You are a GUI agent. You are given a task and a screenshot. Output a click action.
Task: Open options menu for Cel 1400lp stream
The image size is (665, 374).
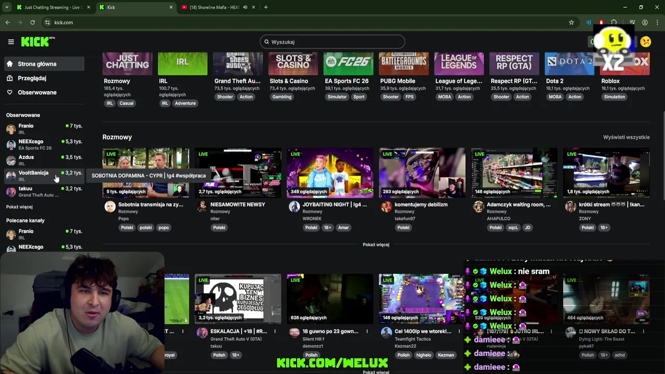pyautogui.click(x=459, y=331)
